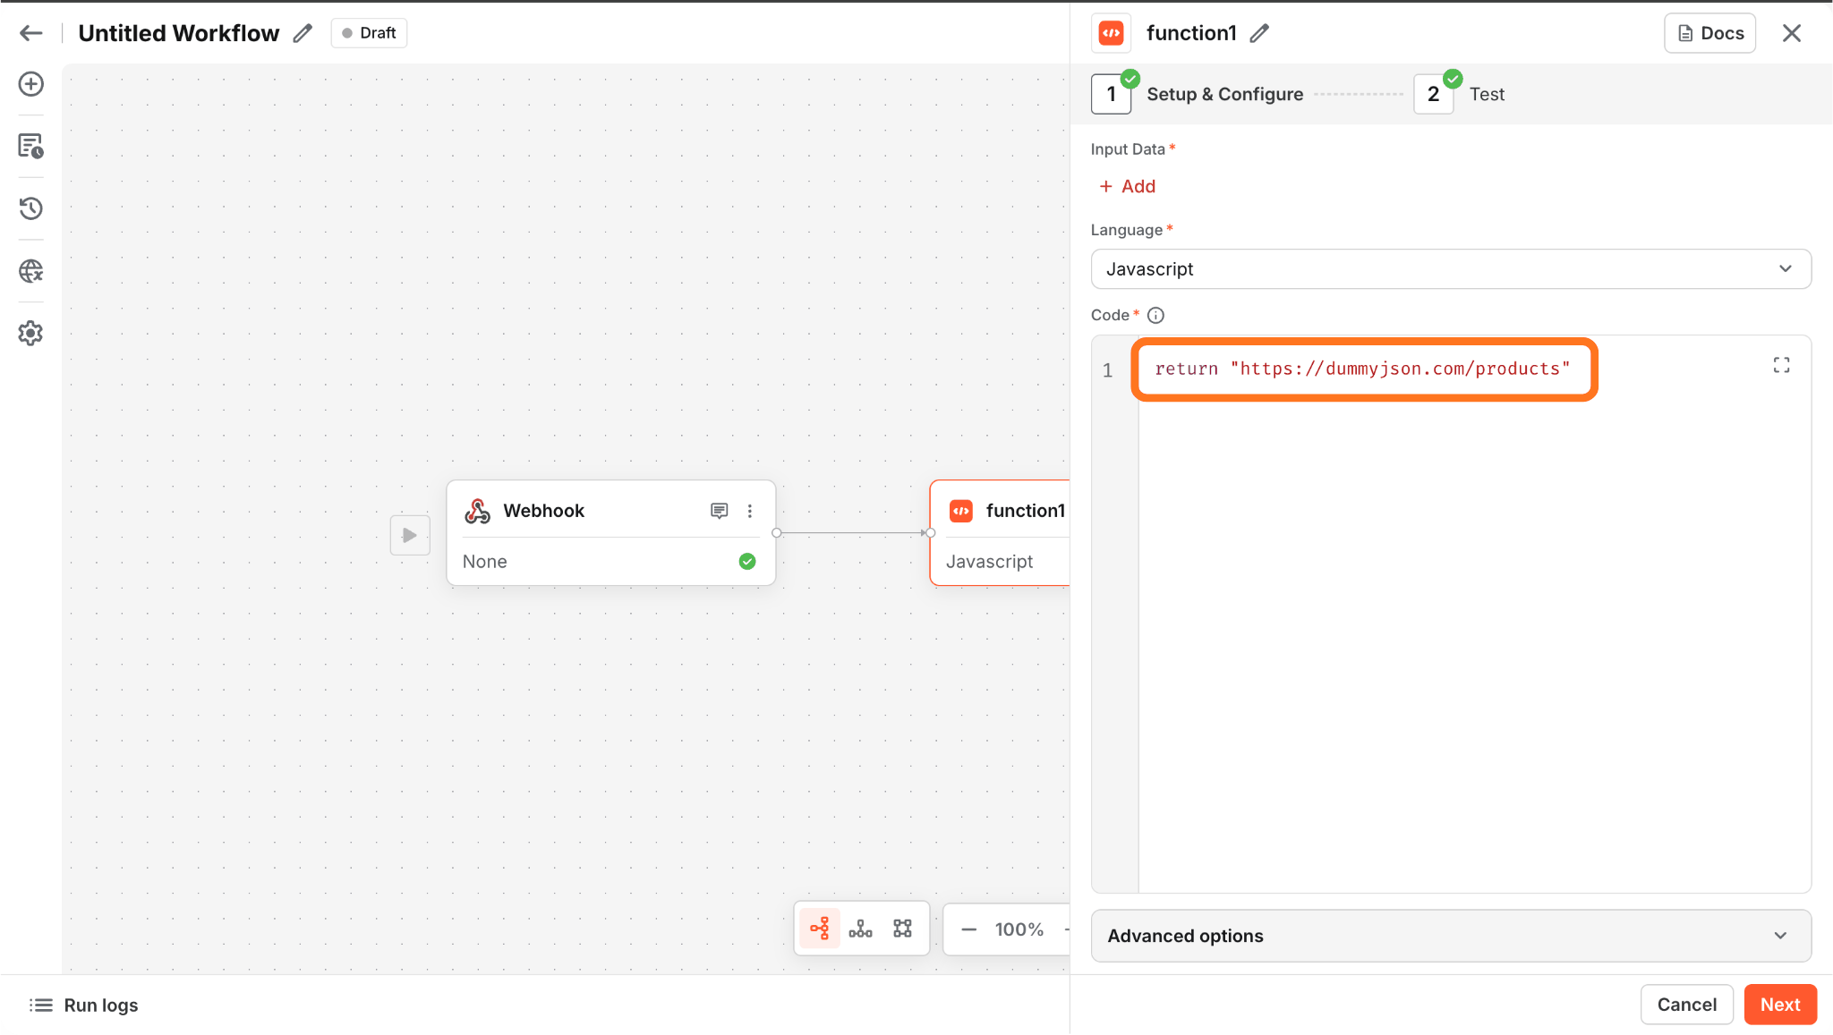The image size is (1833, 1035).
Task: Edit function1 name pencil icon
Action: pyautogui.click(x=1259, y=34)
